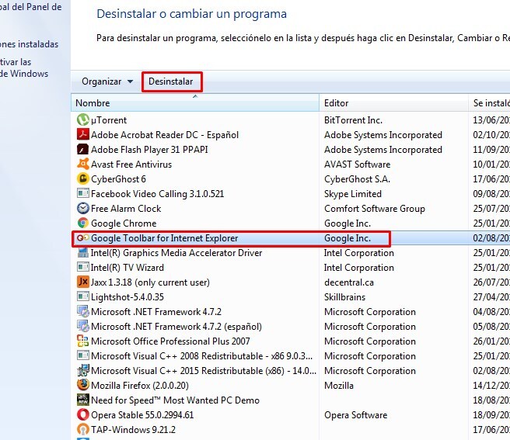Open the Windows features link in the sidebar
The image size is (510, 440).
point(24,68)
